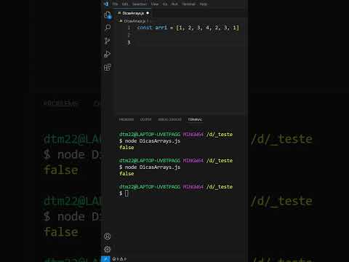
Task: Switch to the Problems panel tab
Action: click(127, 119)
